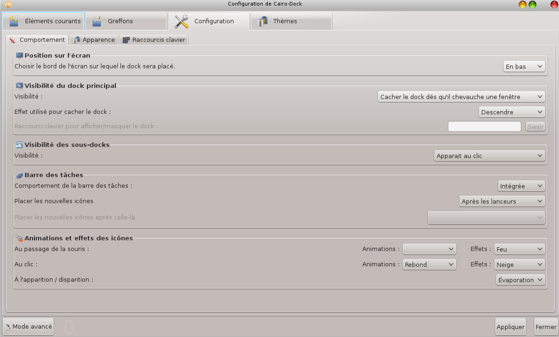The image size is (559, 337).
Task: Click the Raccourcis clavier sub-tab icon
Action: (x=126, y=40)
